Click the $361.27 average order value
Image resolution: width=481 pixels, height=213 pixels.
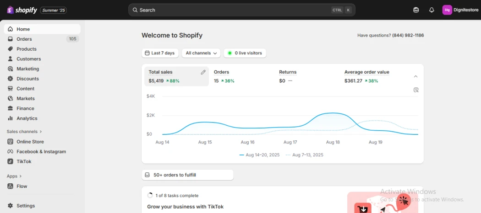click(x=353, y=81)
